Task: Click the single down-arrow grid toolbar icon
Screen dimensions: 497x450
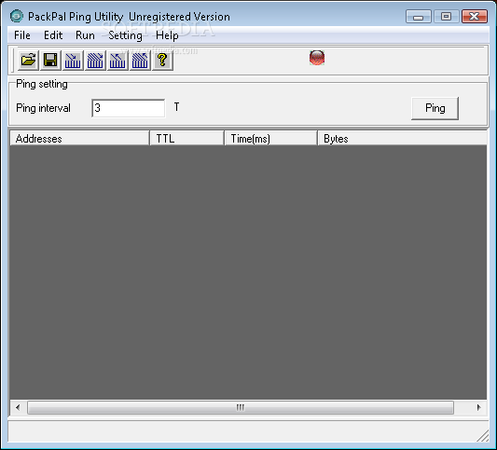Action: (73, 61)
